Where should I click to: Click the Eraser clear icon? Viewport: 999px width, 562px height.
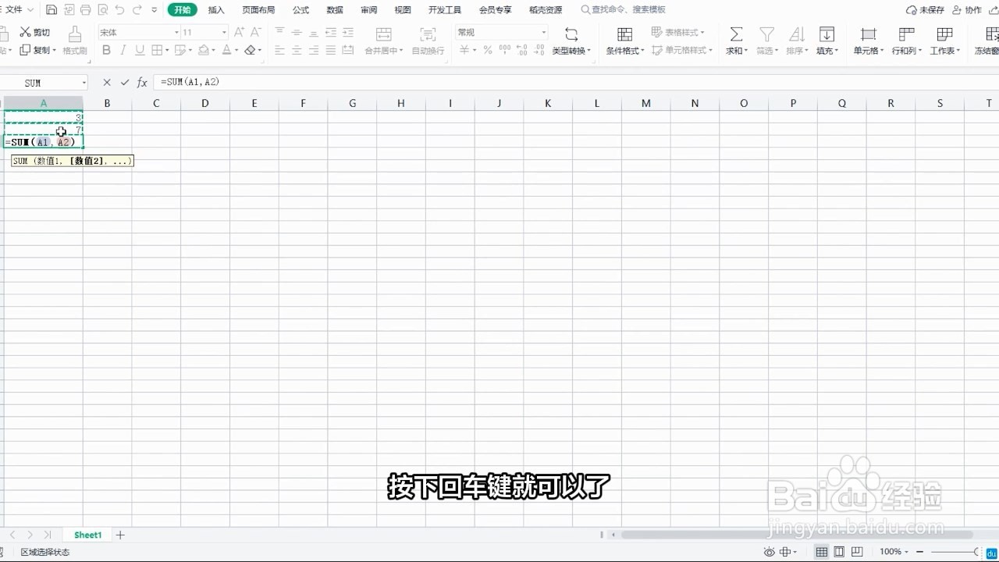(x=250, y=50)
